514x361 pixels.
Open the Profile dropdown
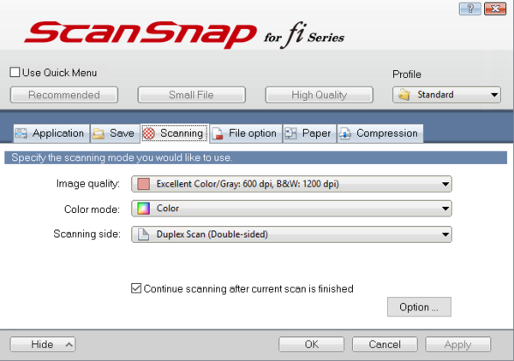[446, 95]
